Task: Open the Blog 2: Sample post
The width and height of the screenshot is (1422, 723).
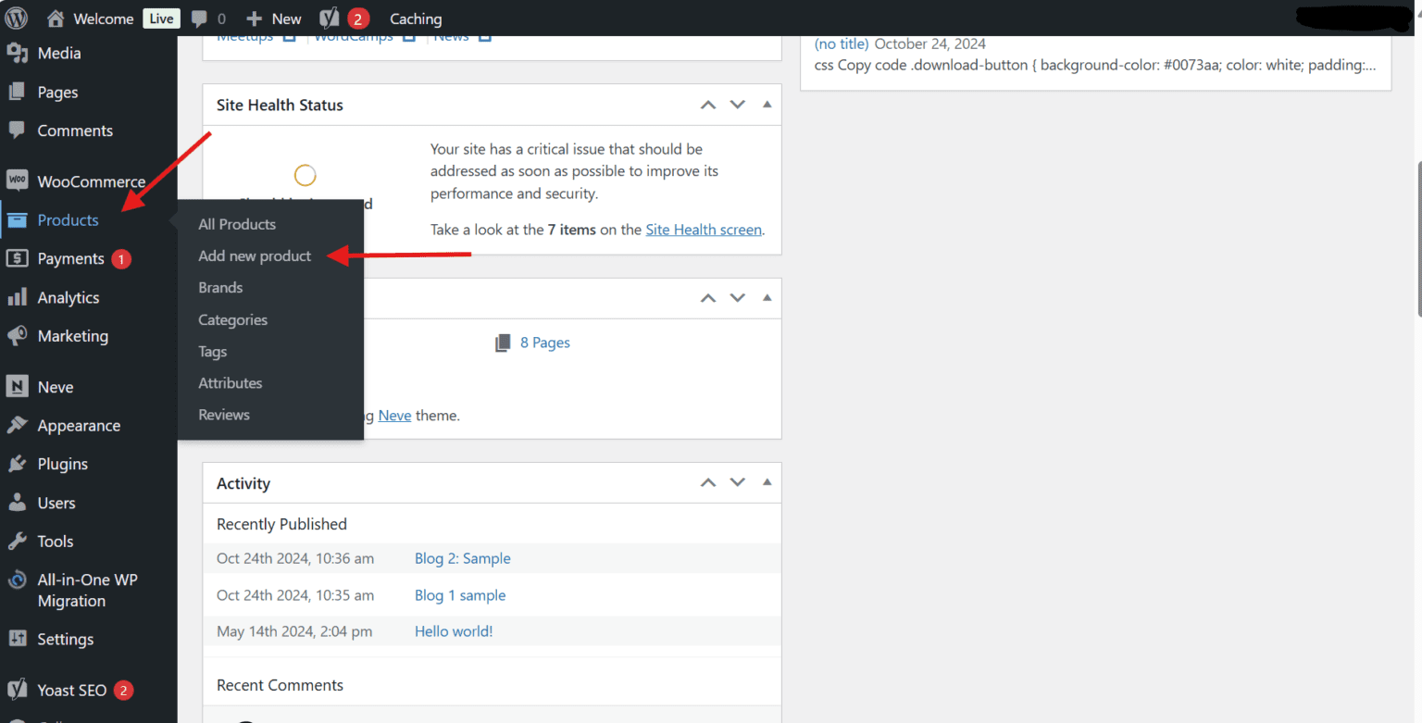Action: 462,558
